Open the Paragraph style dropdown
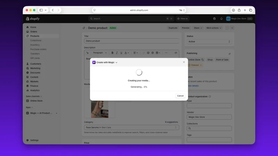Image resolution: width=278 pixels, height=156 pixels. [100, 53]
